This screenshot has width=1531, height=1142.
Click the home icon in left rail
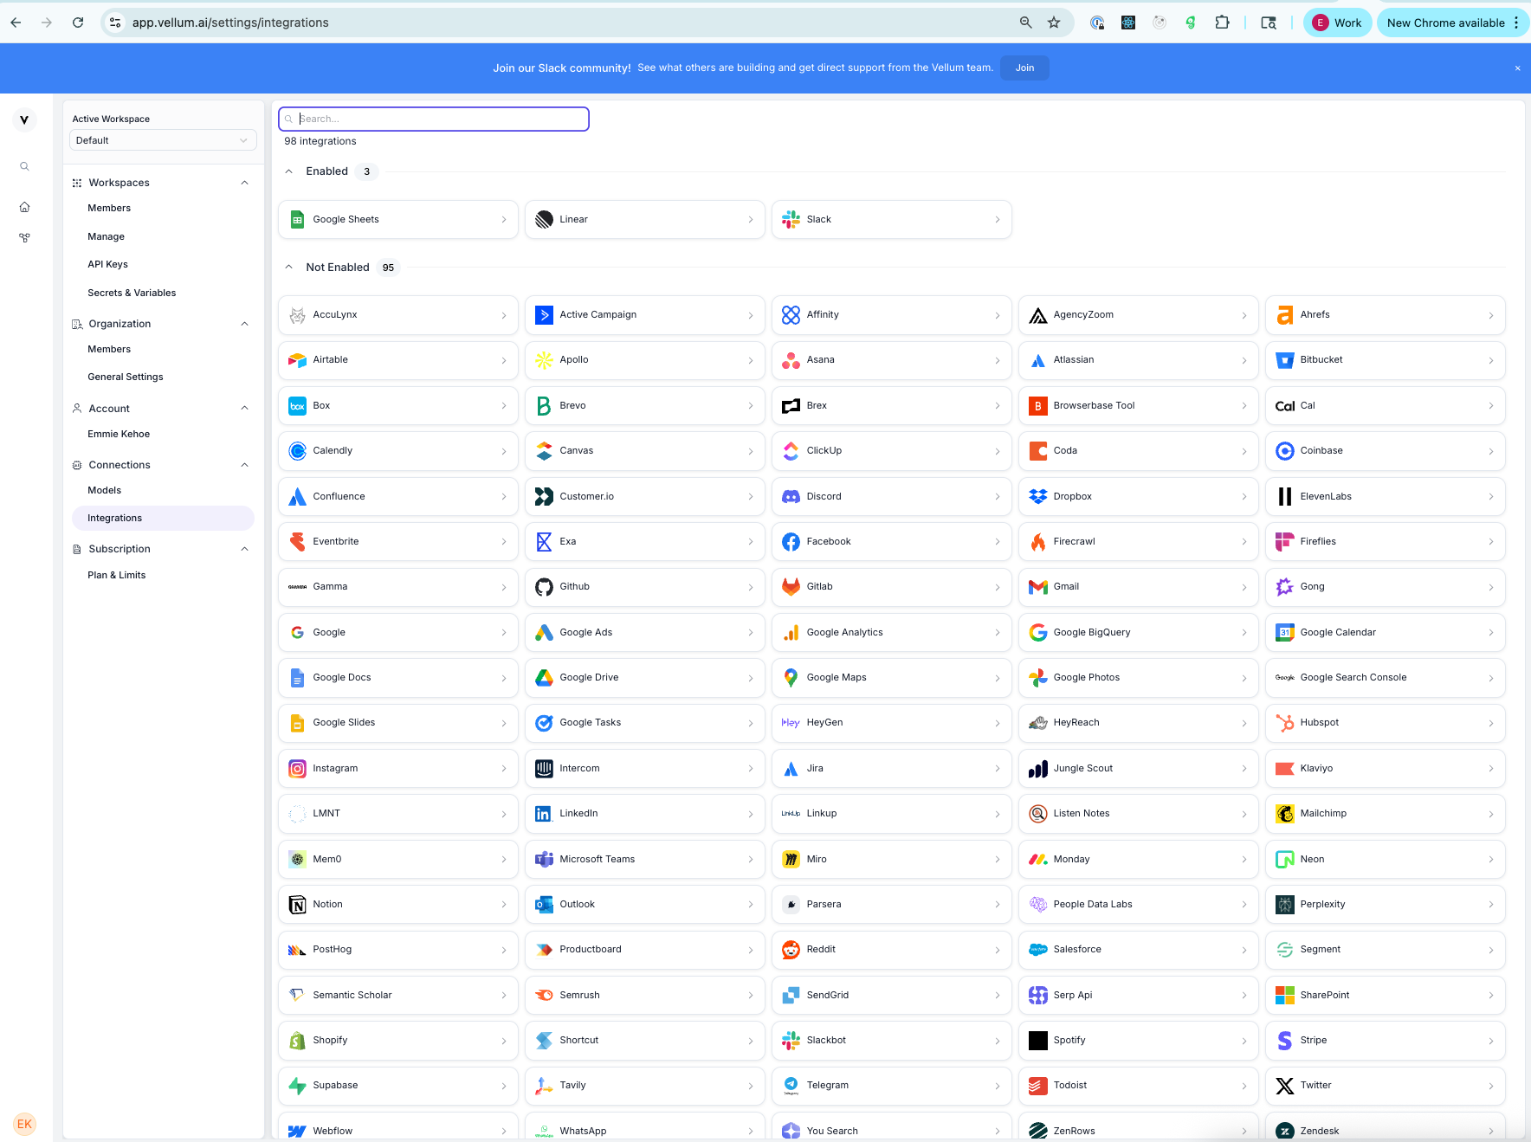point(24,207)
